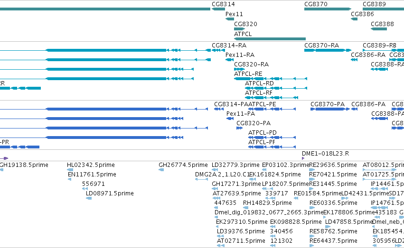
Task: Select the 340456 feature label
Action: 282,231
